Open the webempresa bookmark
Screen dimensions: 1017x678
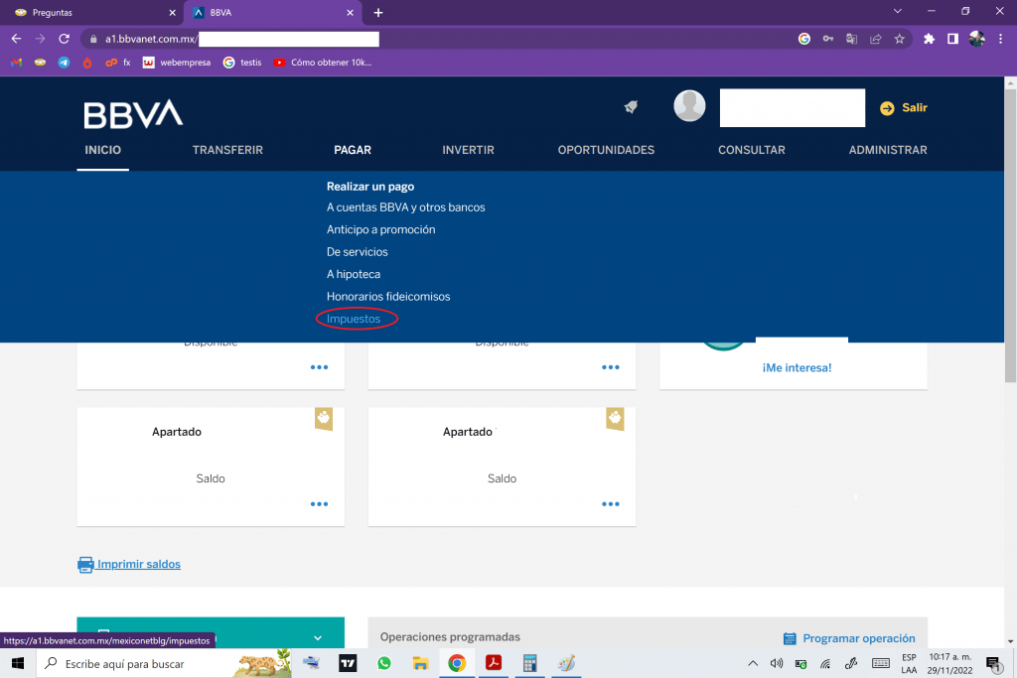177,63
